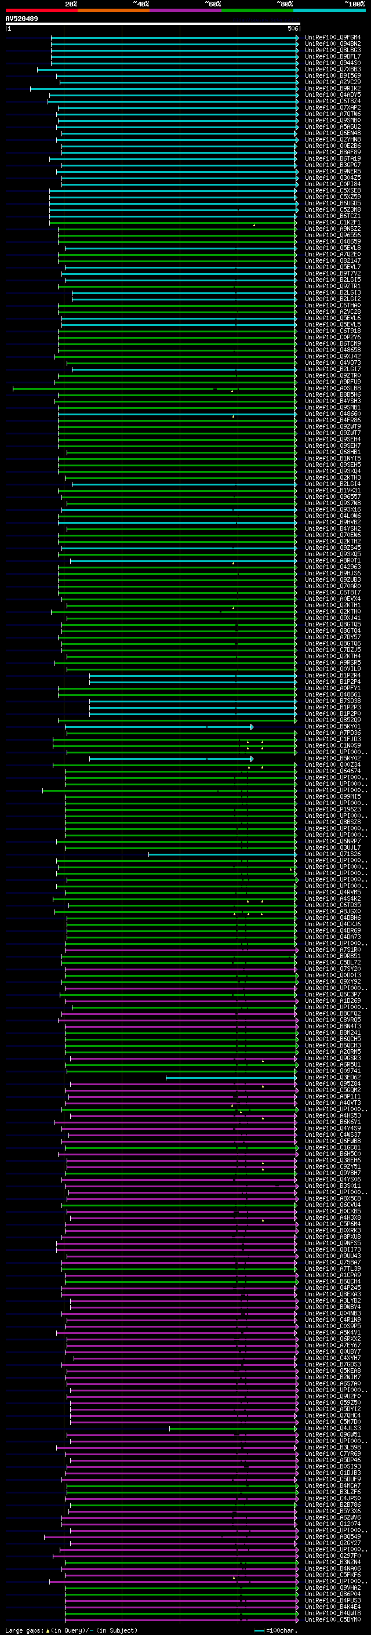The width and height of the screenshot is (371, 1635).
Task: Select the UniRef100_A7S1R0 label
Action: pyautogui.click(x=332, y=949)
